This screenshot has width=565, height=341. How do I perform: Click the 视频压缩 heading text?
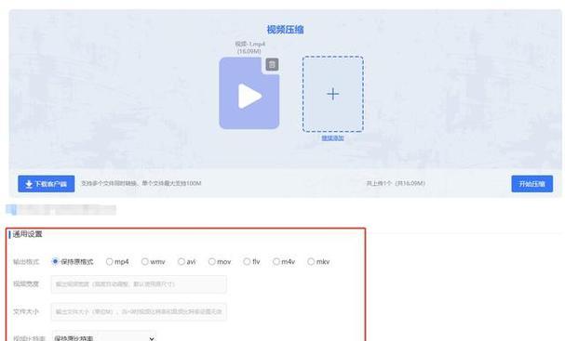285,30
